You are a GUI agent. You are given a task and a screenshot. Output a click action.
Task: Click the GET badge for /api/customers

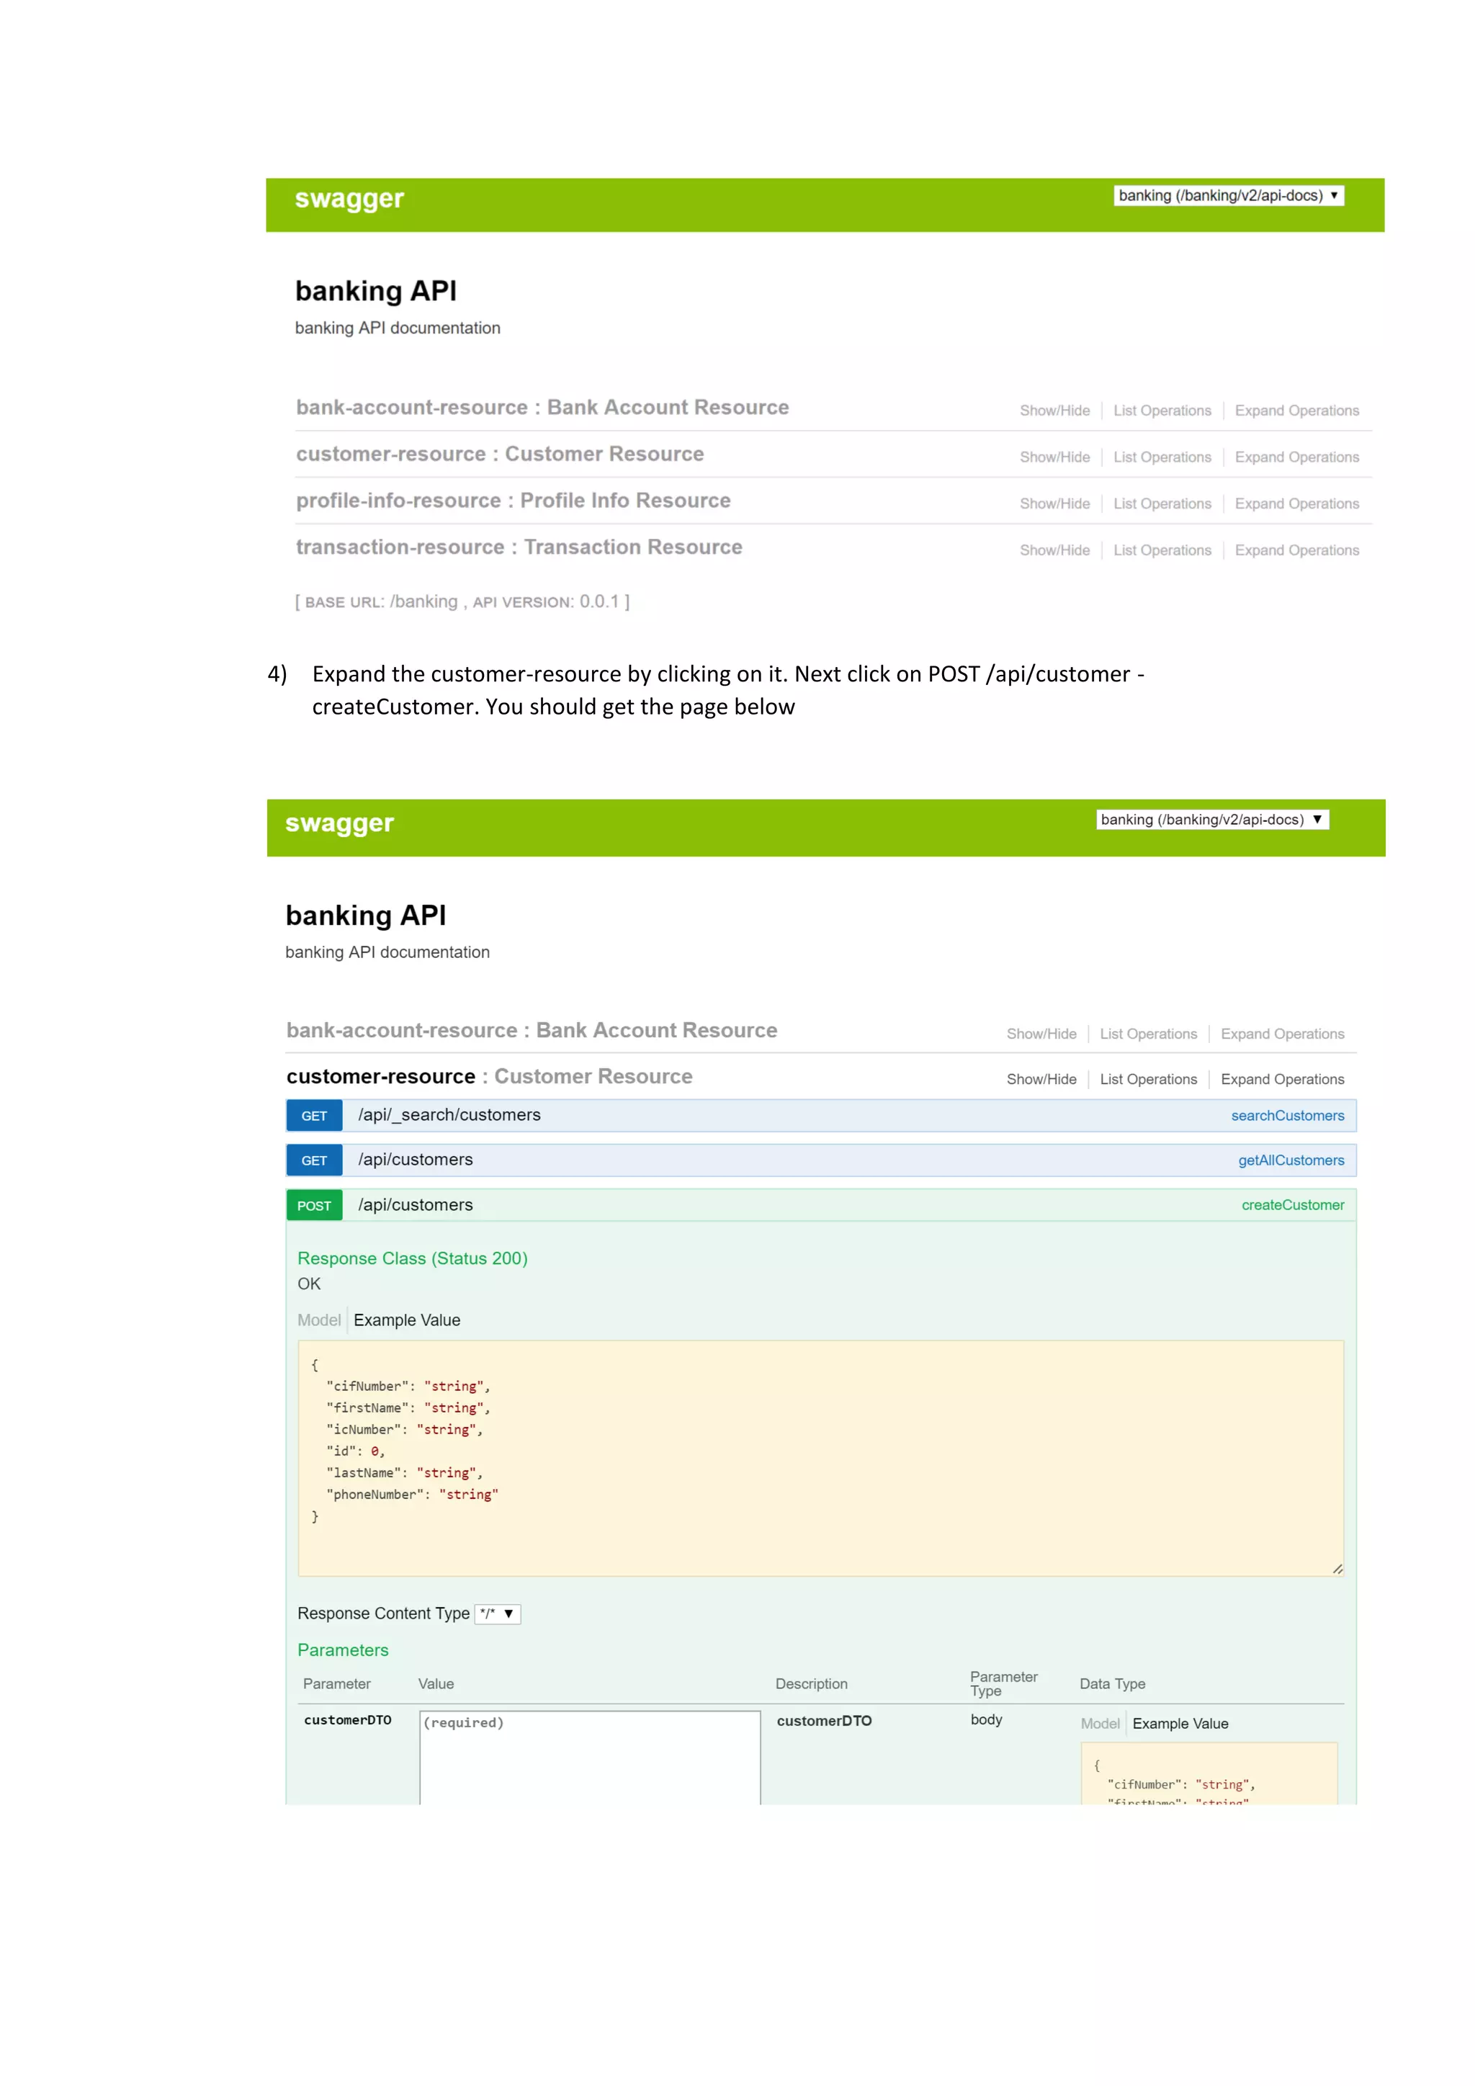point(314,1160)
